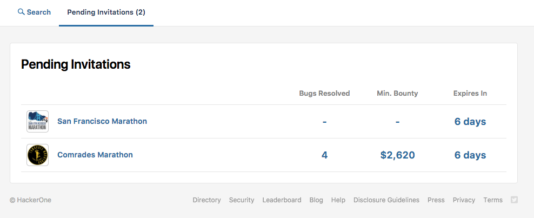Screen dimensions: 534x218
Task: Switch to the Search tab
Action: (34, 12)
